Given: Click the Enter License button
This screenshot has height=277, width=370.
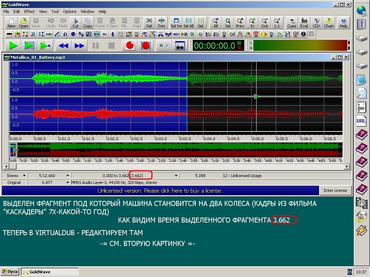Looking at the screenshot, I should 335,190.
